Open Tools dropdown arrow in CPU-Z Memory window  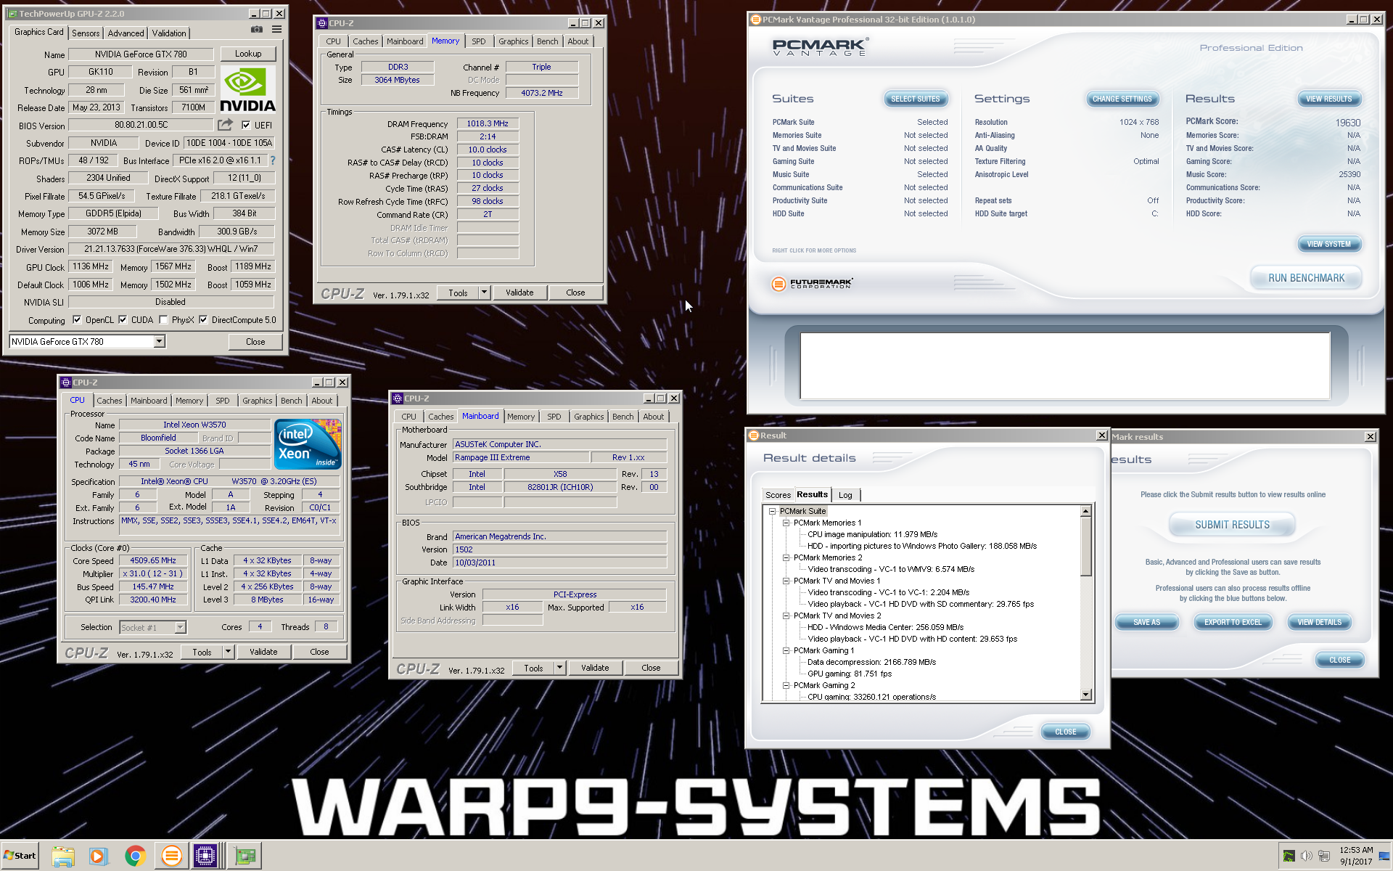click(x=484, y=293)
